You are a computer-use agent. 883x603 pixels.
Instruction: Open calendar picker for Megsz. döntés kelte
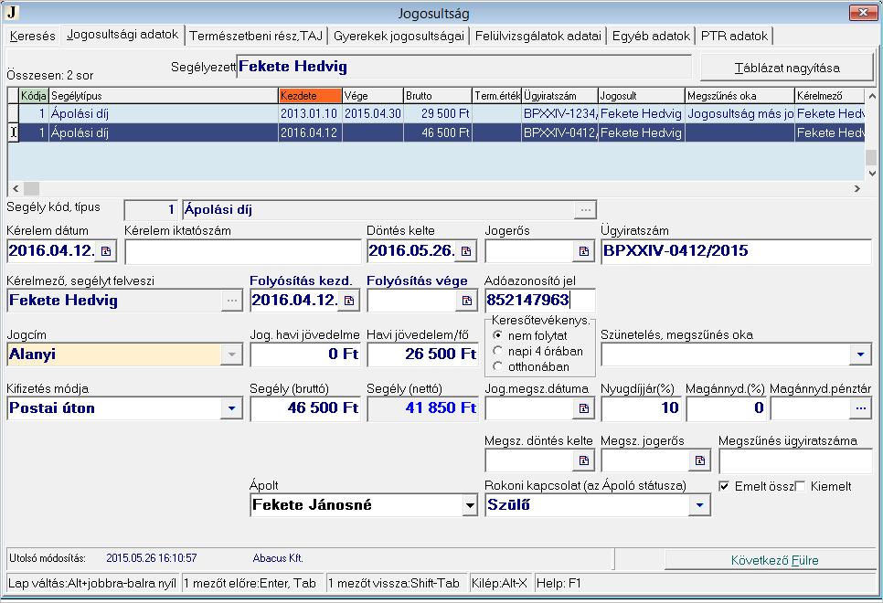tap(583, 460)
